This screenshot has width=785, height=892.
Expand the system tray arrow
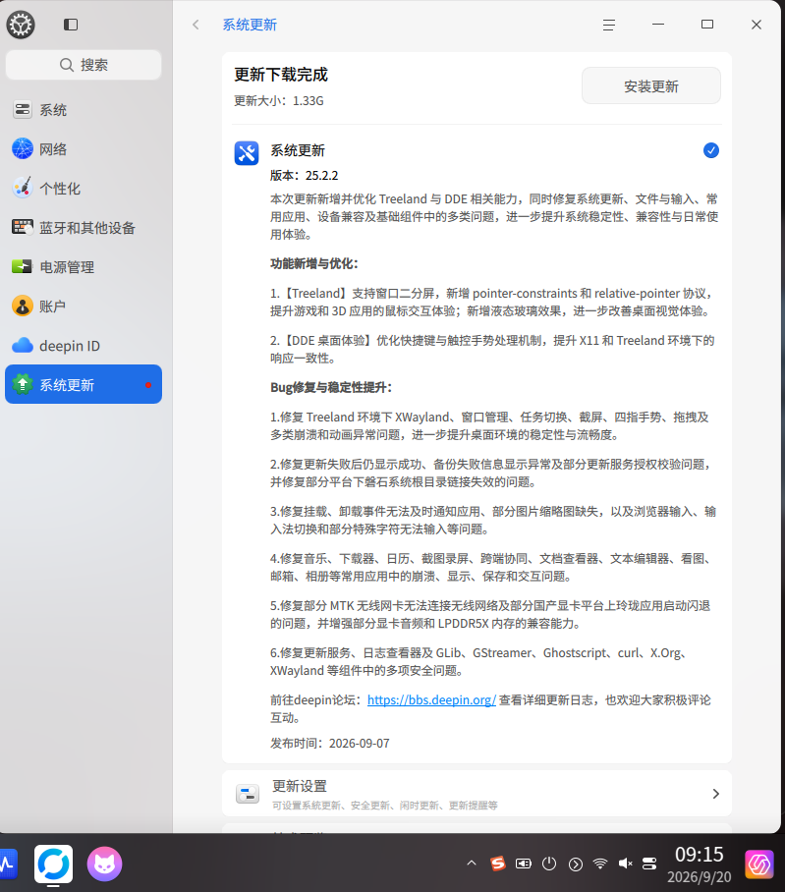471,863
